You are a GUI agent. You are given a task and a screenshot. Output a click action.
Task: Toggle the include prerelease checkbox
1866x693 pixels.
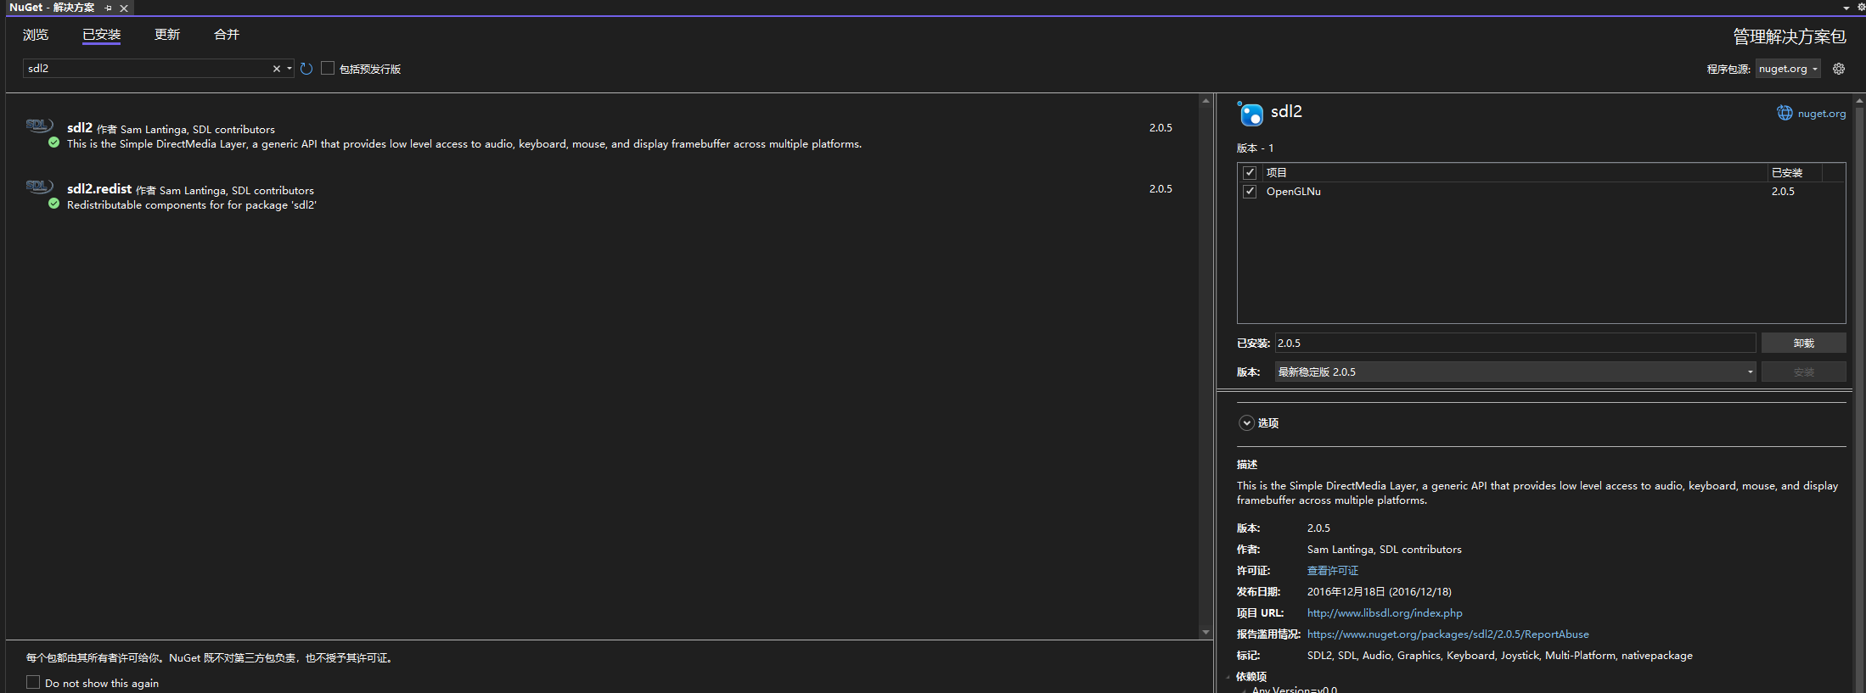pos(328,68)
